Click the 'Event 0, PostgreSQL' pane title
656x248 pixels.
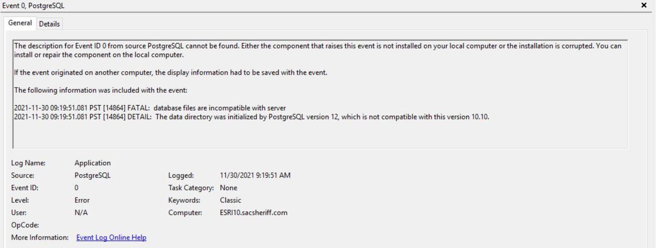pyautogui.click(x=33, y=5)
